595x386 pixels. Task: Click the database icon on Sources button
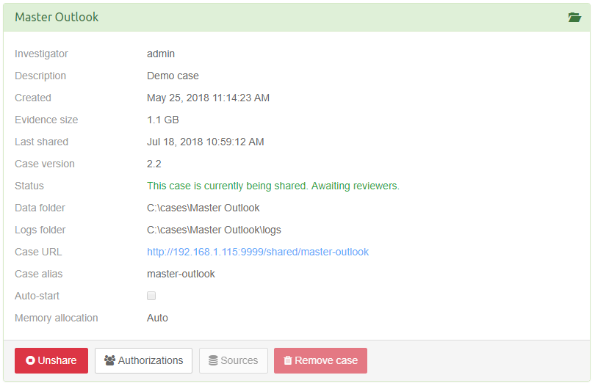[x=213, y=360]
